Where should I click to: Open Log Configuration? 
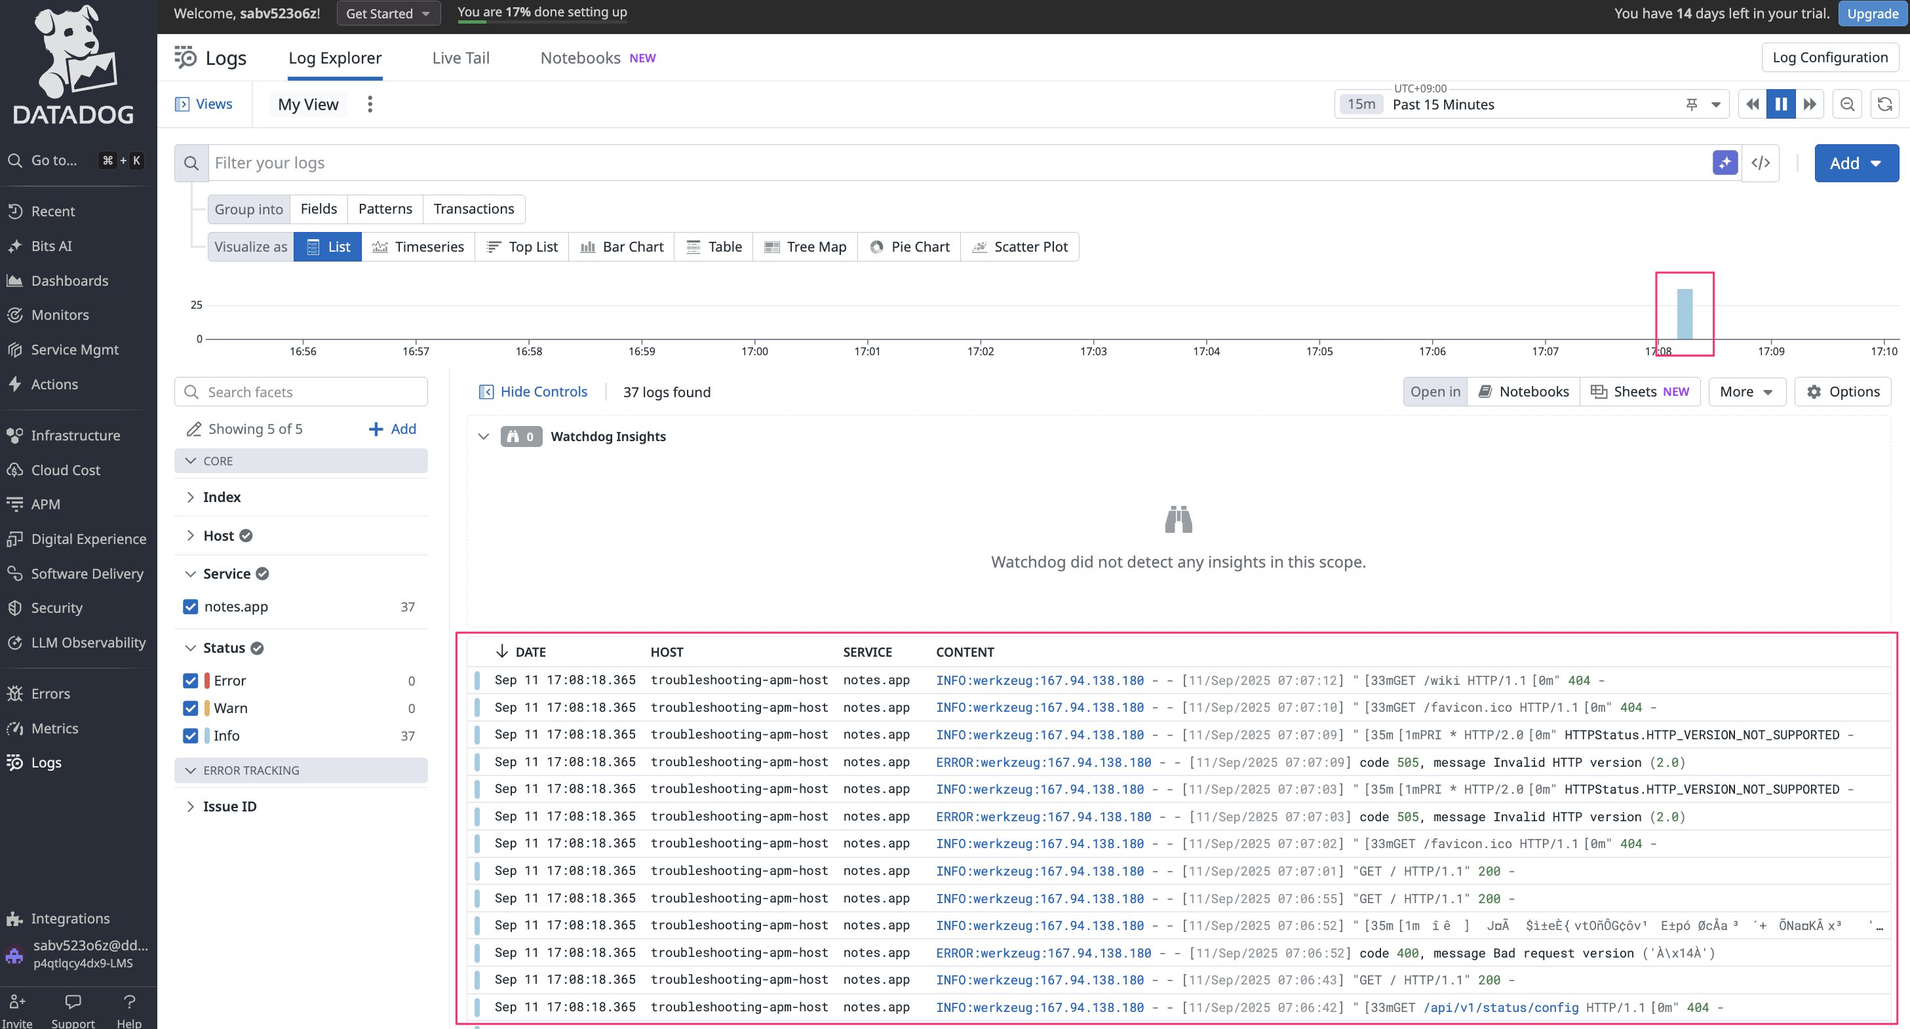1829,57
